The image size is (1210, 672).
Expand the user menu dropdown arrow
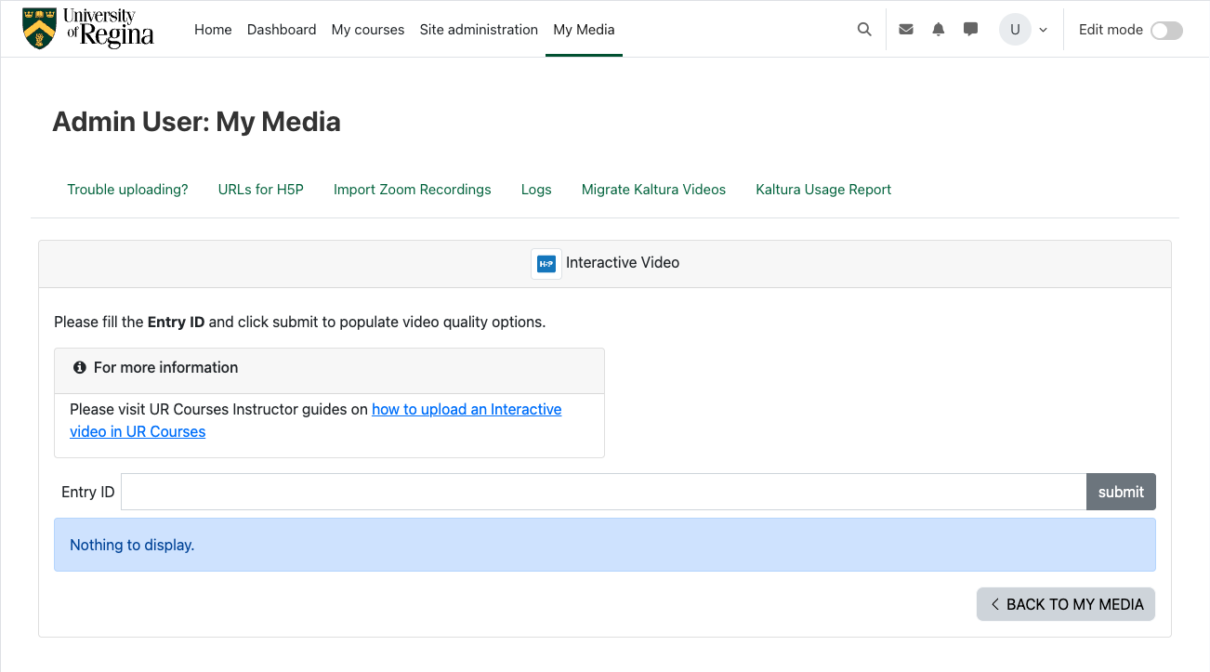1043,30
